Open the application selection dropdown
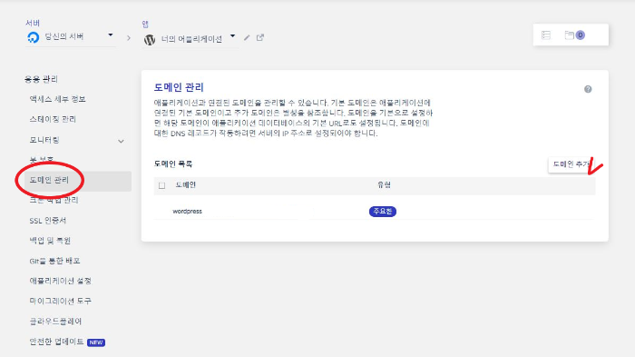The image size is (635, 357). (x=232, y=36)
